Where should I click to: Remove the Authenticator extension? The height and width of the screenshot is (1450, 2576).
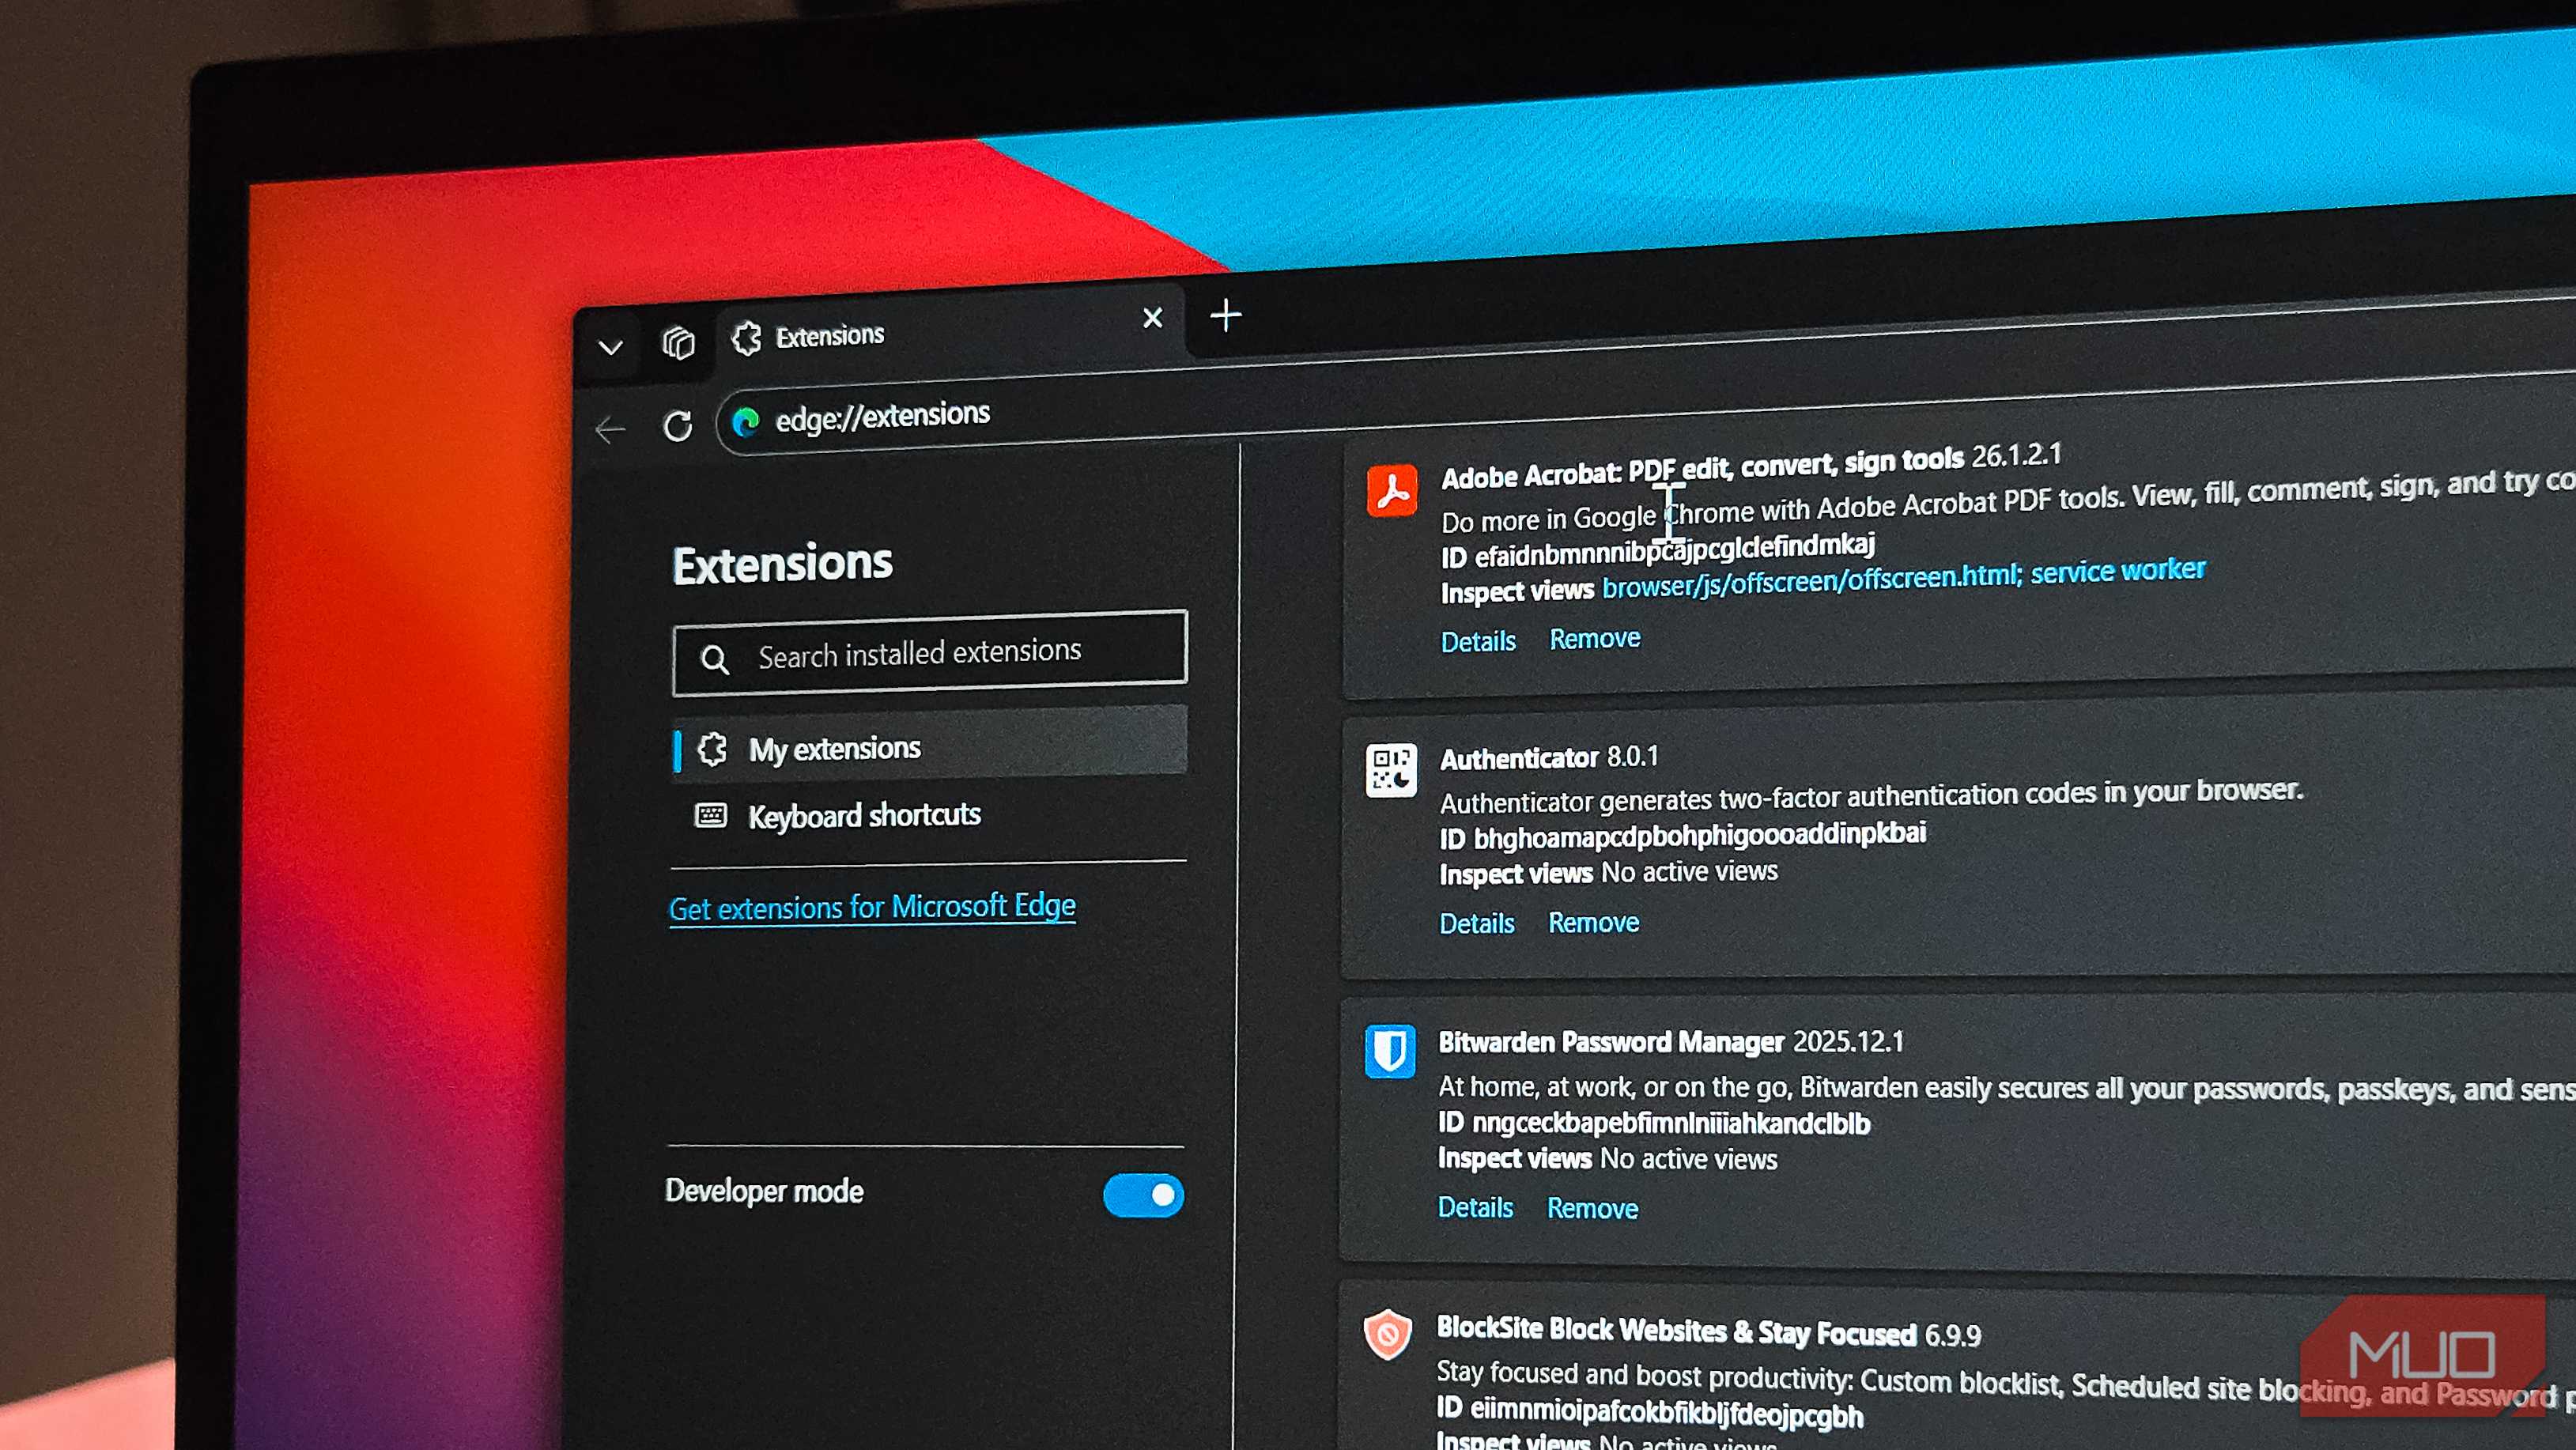click(1593, 922)
